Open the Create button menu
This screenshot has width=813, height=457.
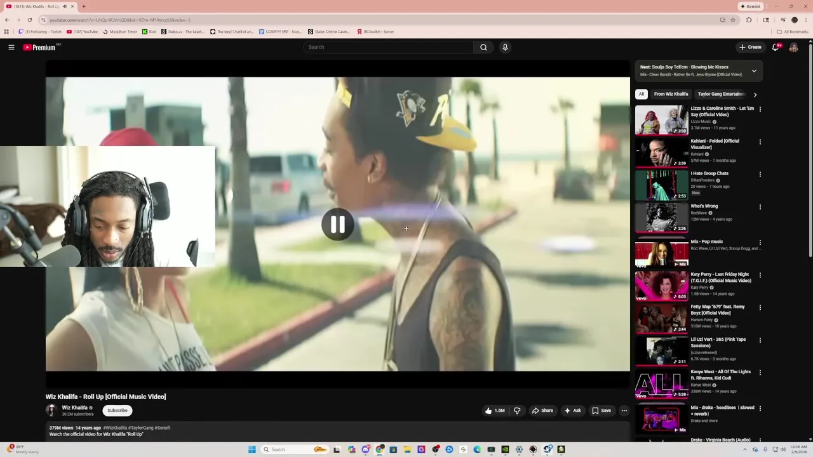(750, 47)
